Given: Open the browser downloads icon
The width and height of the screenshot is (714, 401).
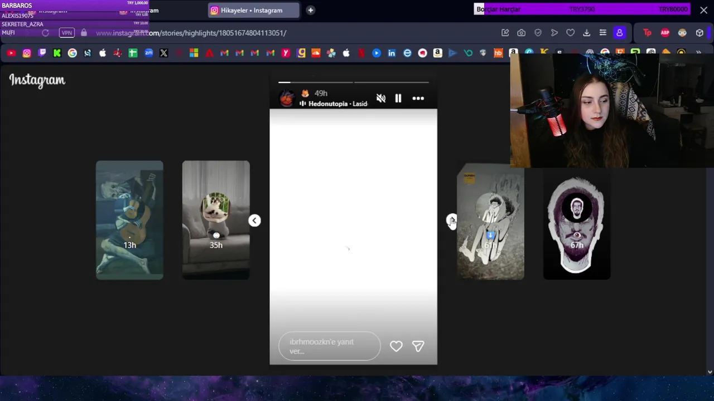Looking at the screenshot, I should (586, 33).
